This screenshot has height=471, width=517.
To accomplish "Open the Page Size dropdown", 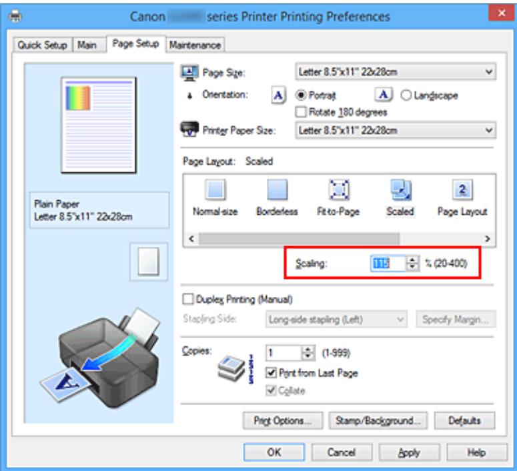I will tap(396, 72).
